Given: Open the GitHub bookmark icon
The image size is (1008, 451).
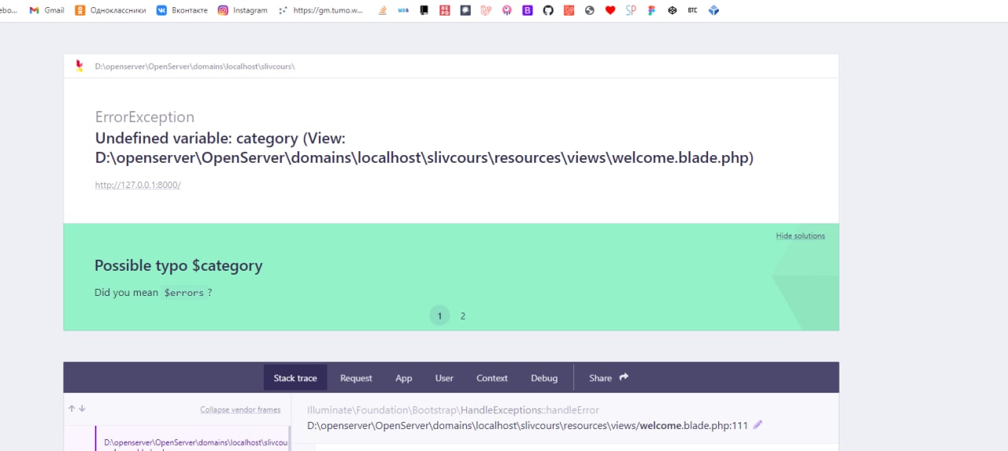Looking at the screenshot, I should pos(548,10).
